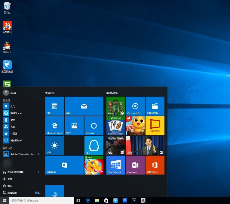
Task: Select the 驱动精灵 desktop shortcut
Action: (x=7, y=27)
